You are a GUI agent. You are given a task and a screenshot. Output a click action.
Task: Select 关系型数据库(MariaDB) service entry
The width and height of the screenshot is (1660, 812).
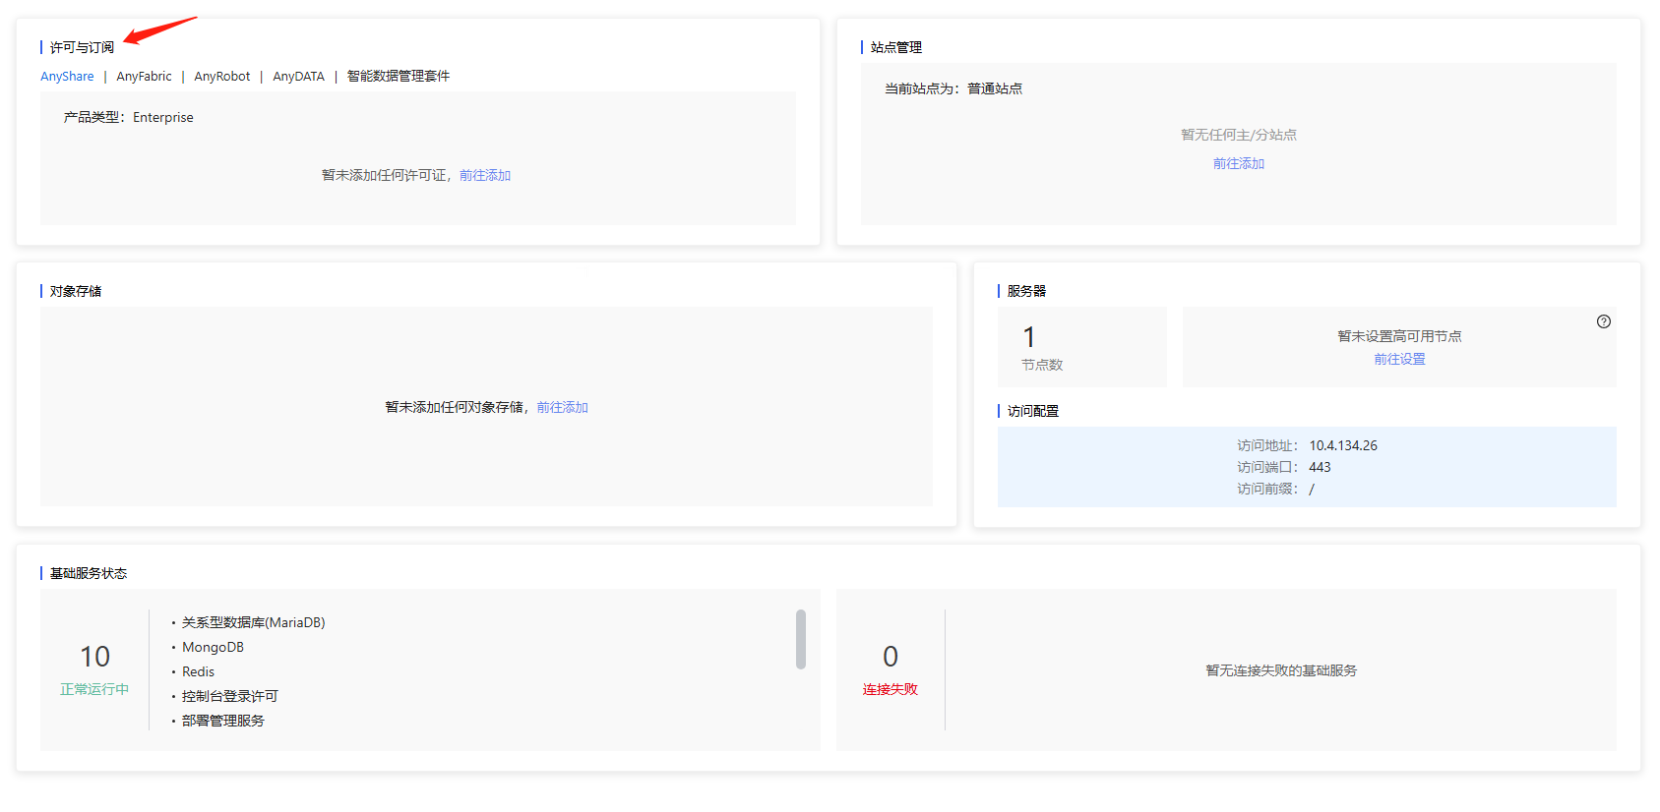pos(254,622)
